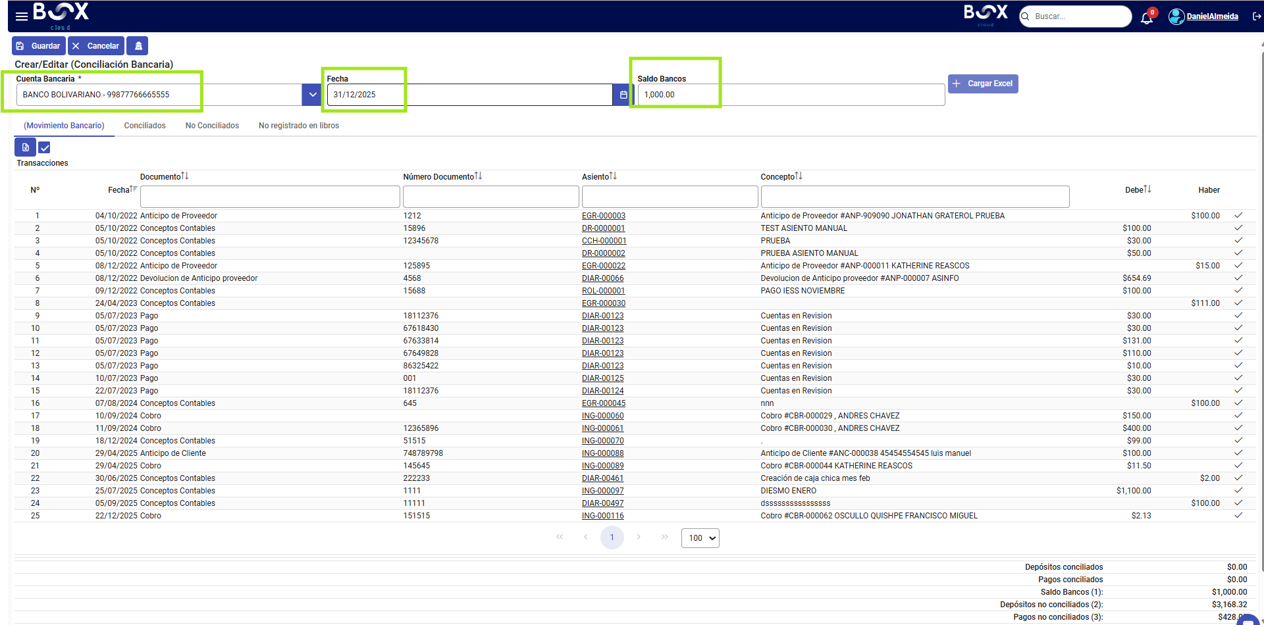The height and width of the screenshot is (625, 1264).
Task: Click the Asiento column filter box
Action: tap(670, 197)
